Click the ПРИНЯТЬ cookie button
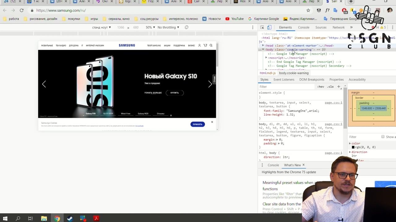 pyautogui.click(x=197, y=124)
